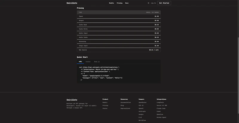
Task: Open Models in the top navigation
Action: [x=111, y=3]
